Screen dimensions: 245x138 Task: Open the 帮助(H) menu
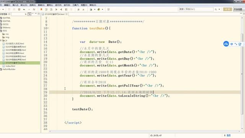point(93,5)
